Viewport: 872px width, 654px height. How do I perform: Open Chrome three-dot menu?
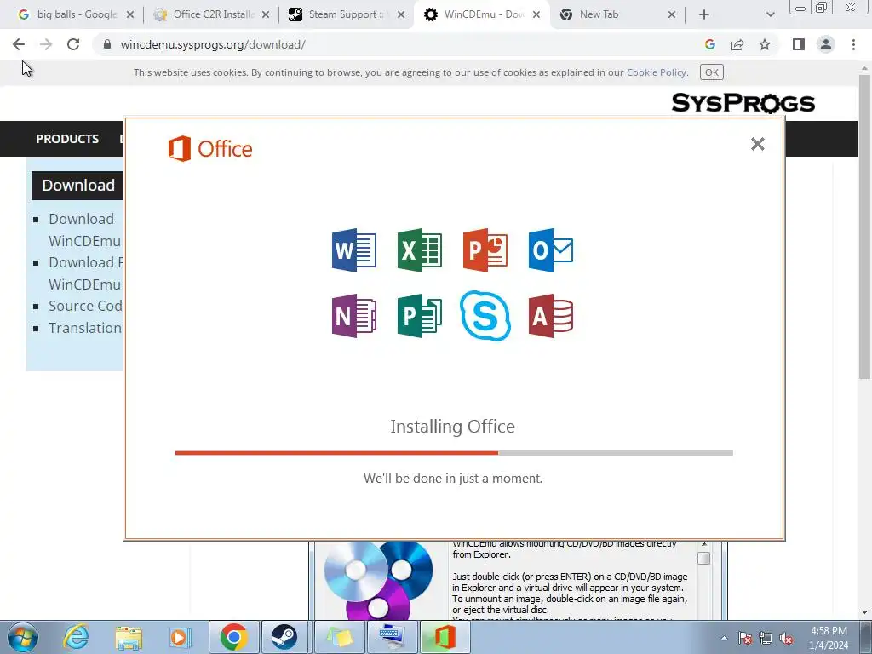pos(853,44)
